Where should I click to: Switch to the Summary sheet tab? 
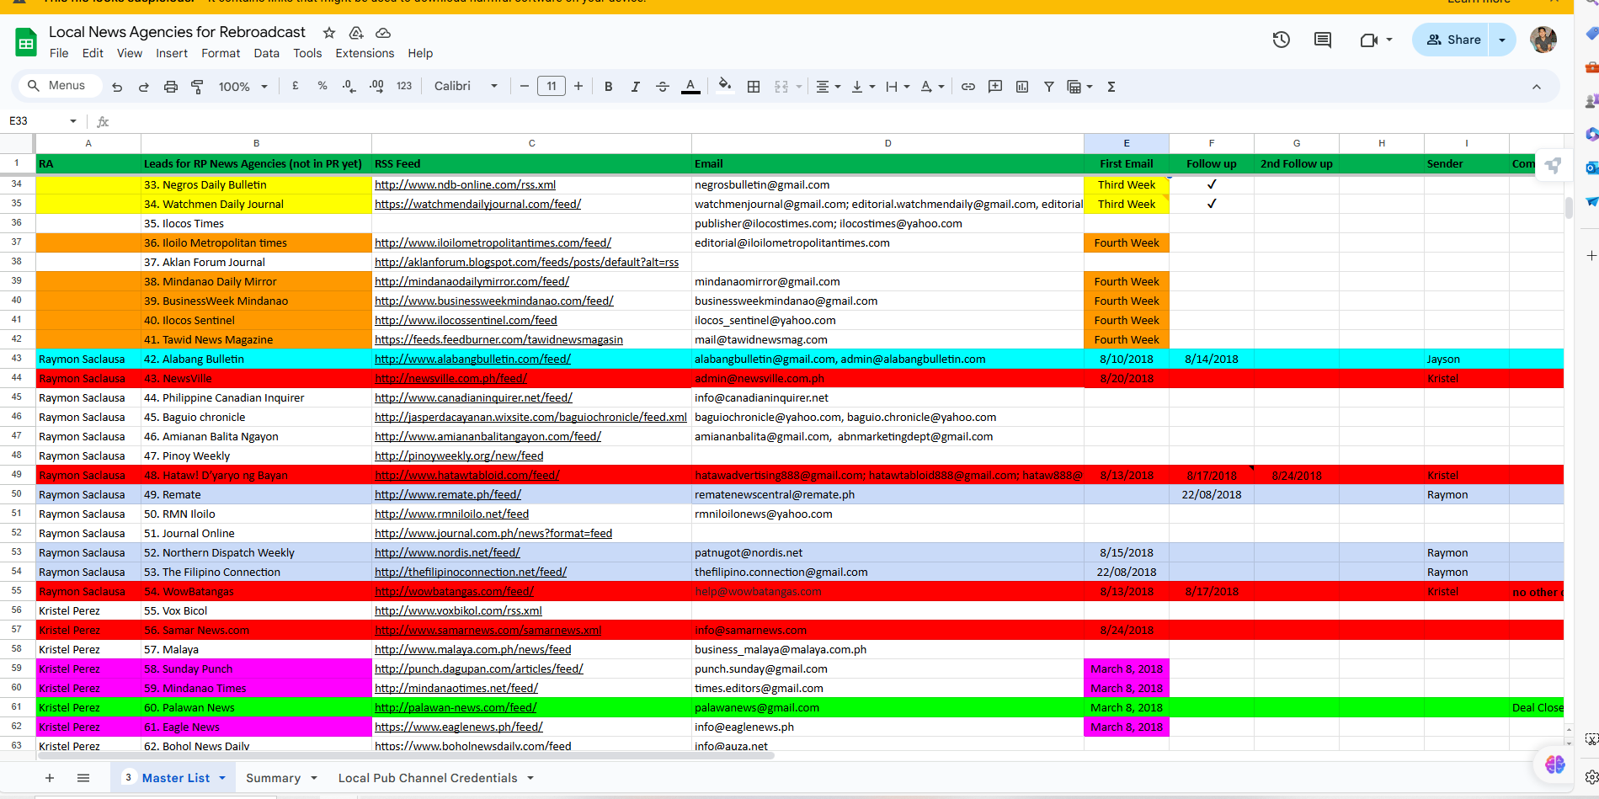pyautogui.click(x=273, y=778)
